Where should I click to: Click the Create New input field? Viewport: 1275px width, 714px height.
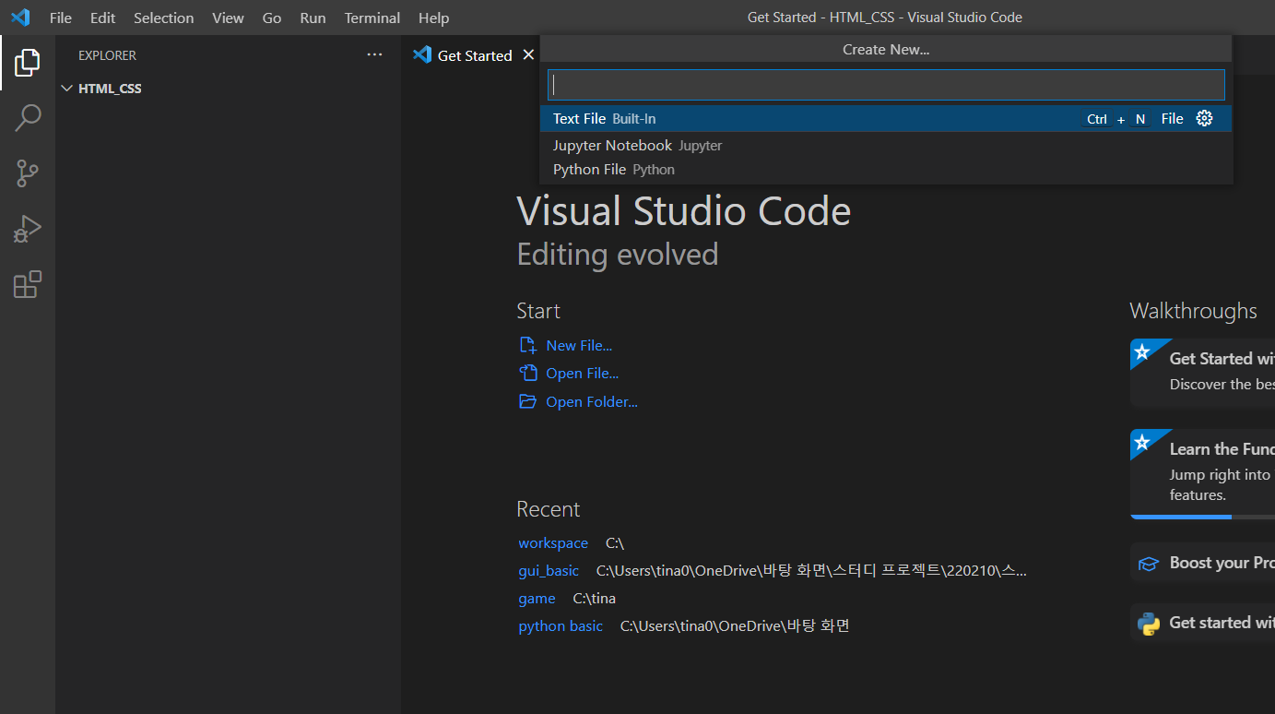pos(886,85)
